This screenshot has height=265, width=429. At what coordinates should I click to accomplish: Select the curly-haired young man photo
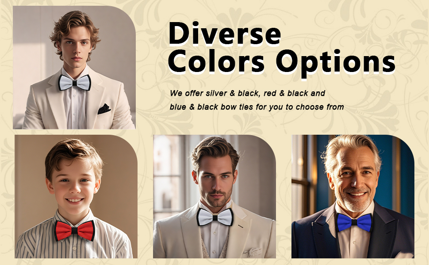coord(74,67)
